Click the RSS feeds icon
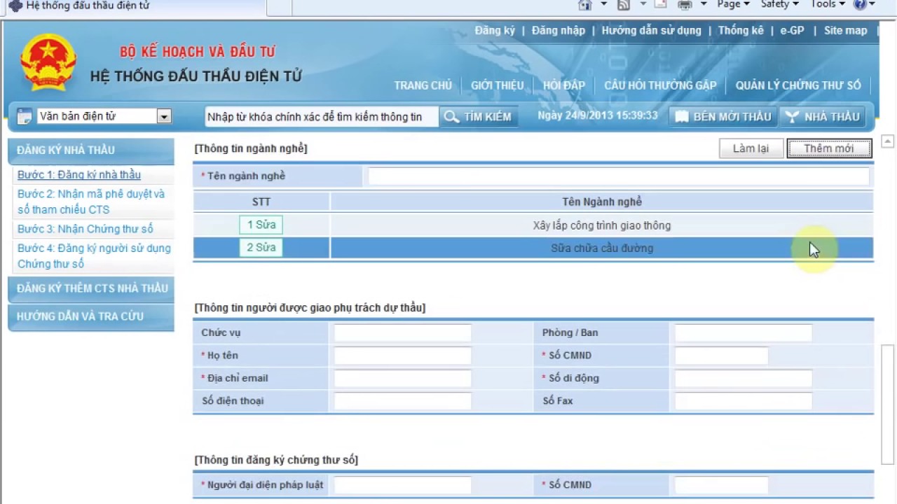The width and height of the screenshot is (897, 504). 623,4
